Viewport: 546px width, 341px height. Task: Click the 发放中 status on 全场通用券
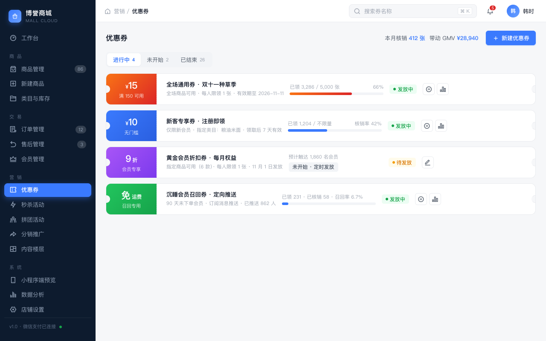403,89
